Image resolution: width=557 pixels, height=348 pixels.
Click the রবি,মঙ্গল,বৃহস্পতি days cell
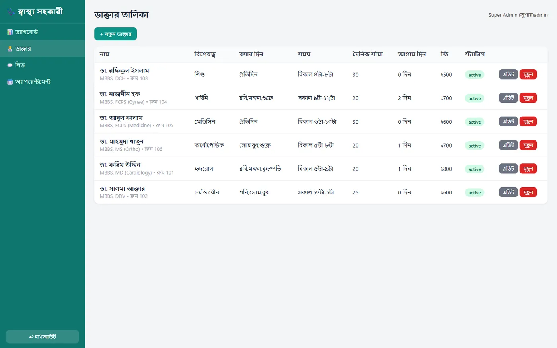tap(260, 169)
